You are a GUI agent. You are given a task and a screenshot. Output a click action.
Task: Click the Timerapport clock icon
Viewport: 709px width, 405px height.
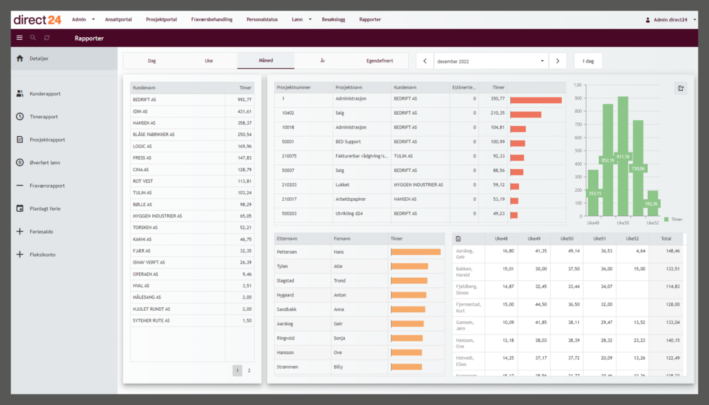20,116
